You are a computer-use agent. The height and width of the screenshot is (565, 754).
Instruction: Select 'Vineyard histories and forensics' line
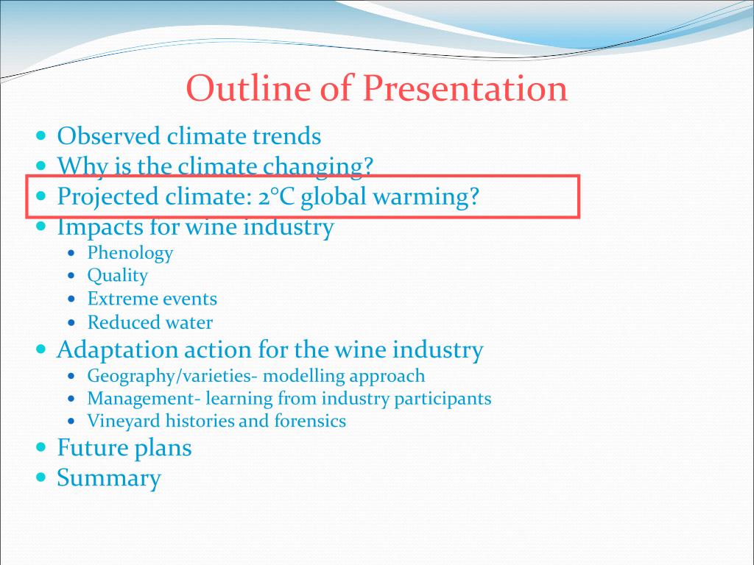[216, 421]
